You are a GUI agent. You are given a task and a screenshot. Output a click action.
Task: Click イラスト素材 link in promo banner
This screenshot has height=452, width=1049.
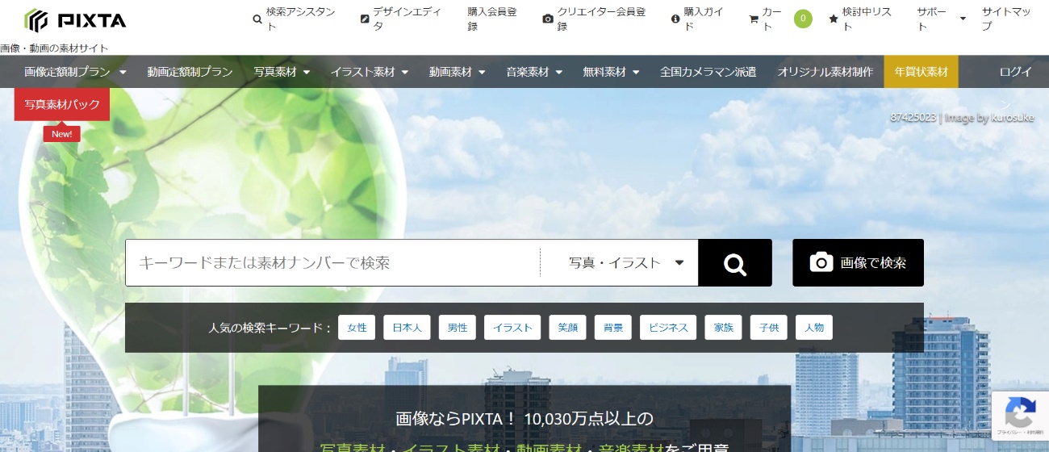tap(451, 448)
